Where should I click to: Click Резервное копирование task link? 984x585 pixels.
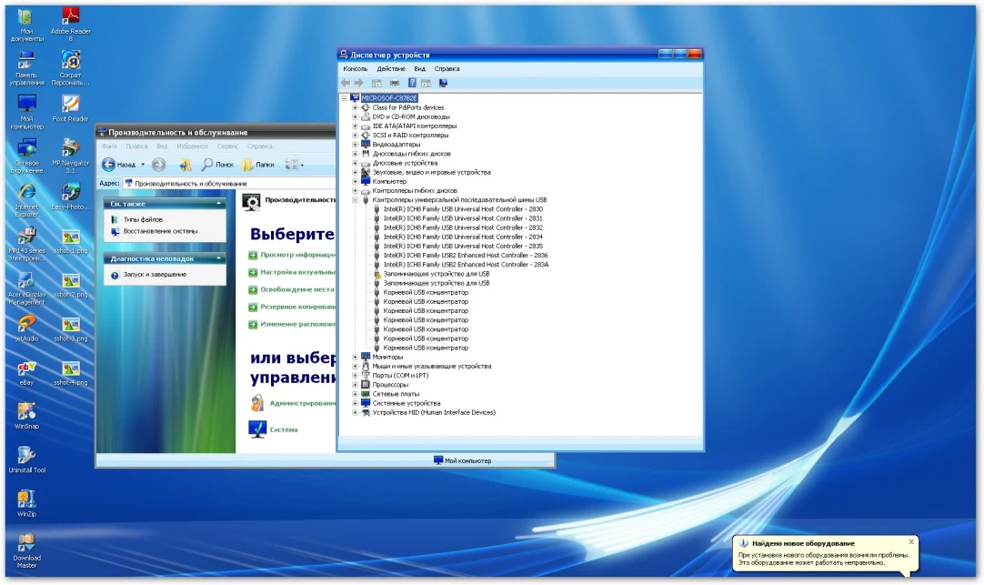pos(297,307)
